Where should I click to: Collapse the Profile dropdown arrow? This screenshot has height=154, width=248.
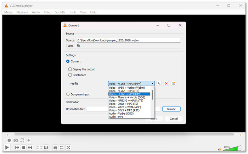(152, 83)
